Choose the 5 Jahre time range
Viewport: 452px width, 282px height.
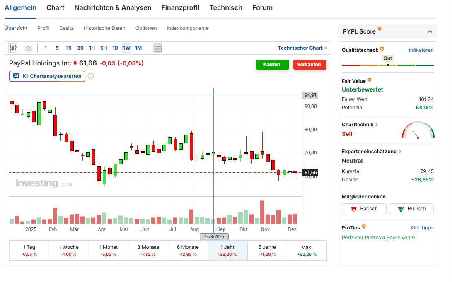267,250
